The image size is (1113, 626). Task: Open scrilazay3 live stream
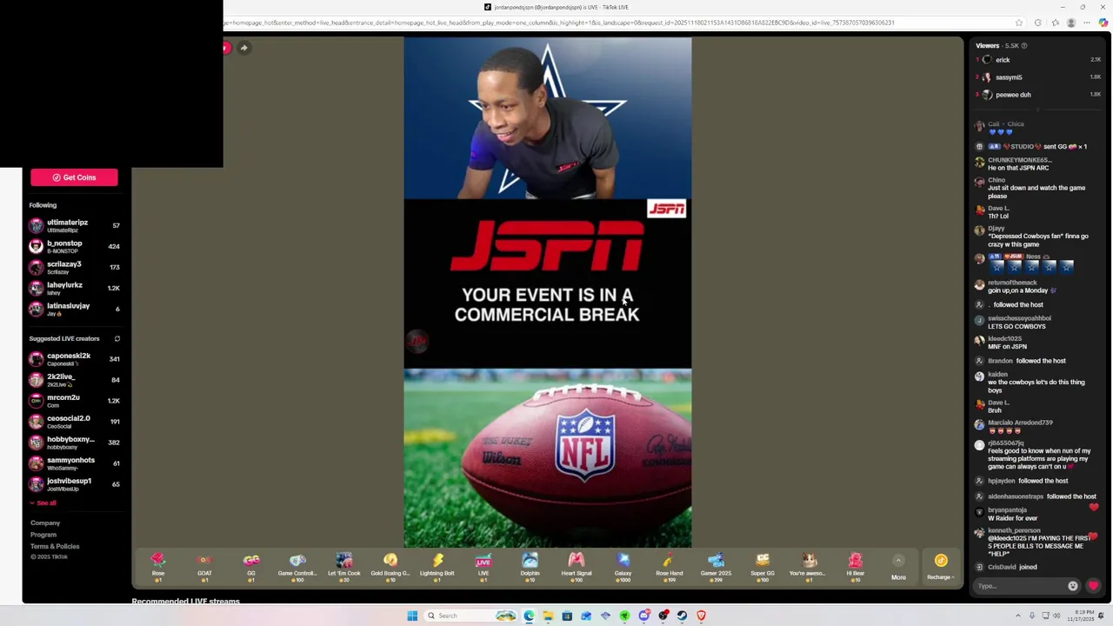point(74,268)
